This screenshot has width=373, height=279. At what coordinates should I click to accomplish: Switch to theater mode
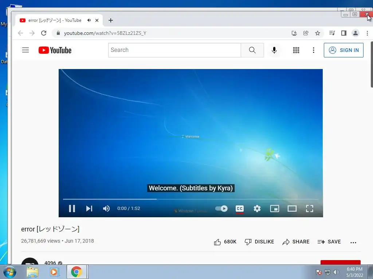292,208
